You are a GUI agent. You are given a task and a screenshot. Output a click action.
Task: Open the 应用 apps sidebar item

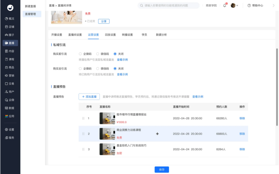tap(10, 116)
